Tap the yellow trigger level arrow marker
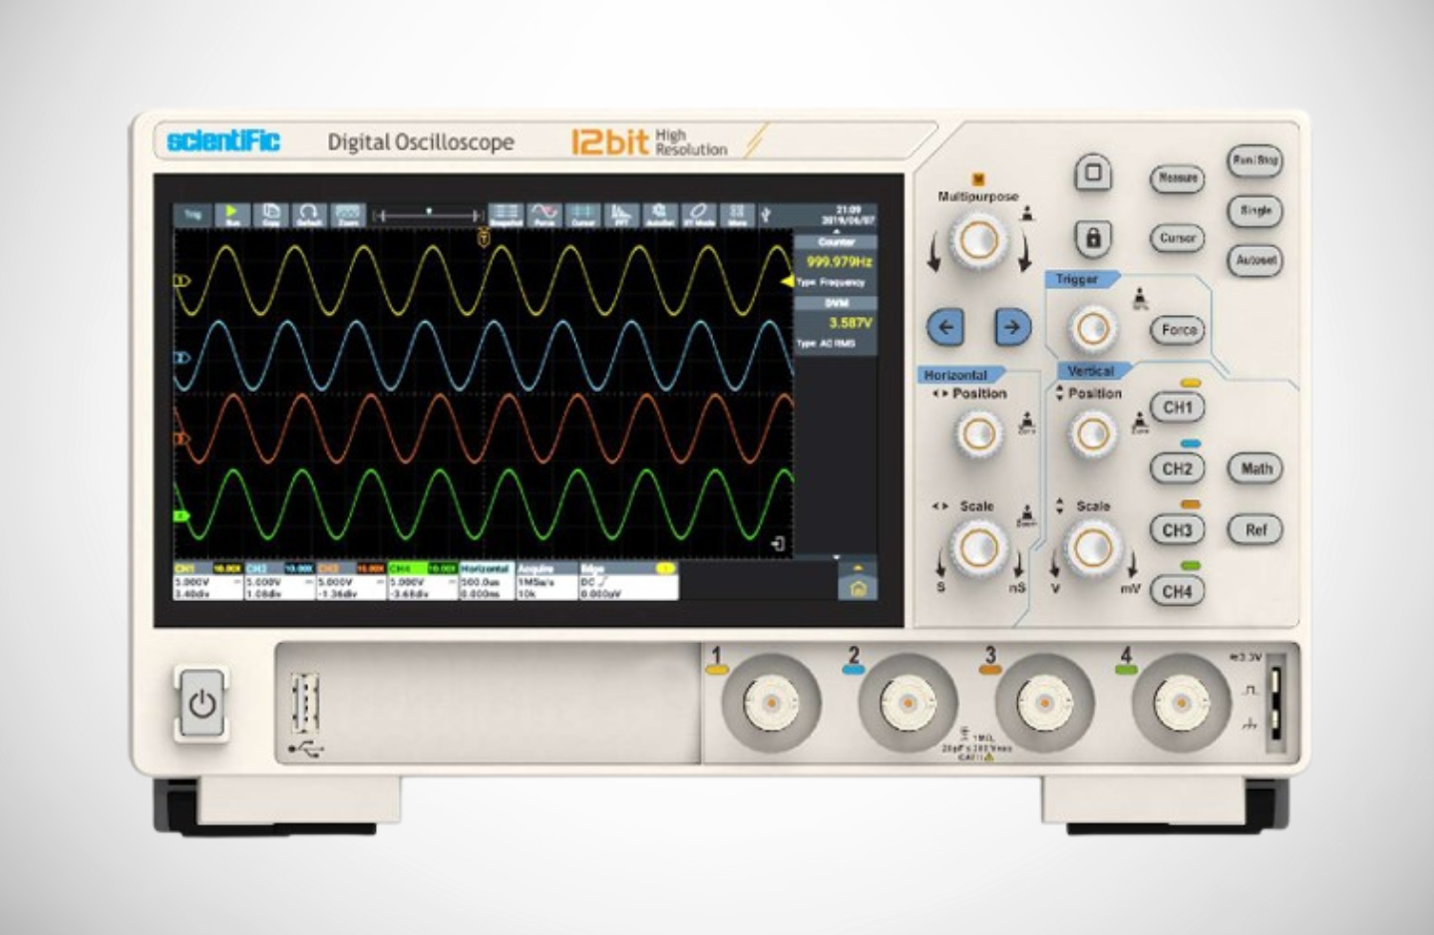The width and height of the screenshot is (1434, 935). (x=787, y=282)
